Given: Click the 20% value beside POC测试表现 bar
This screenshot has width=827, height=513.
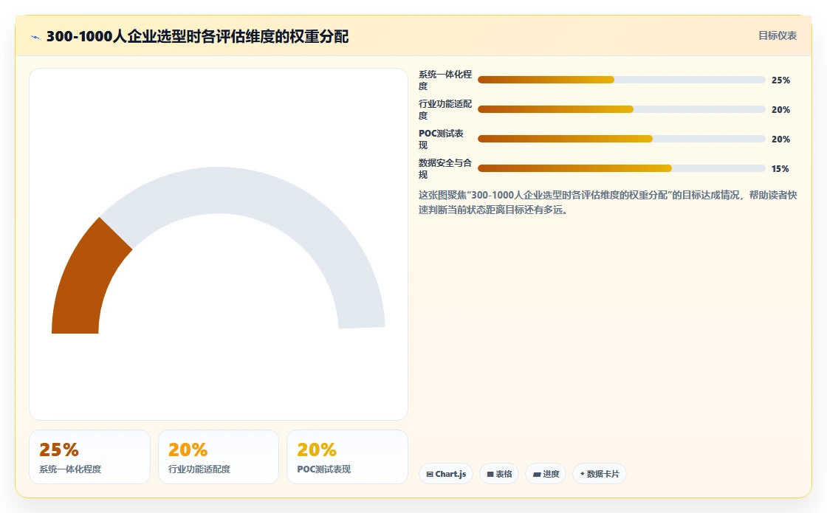Looking at the screenshot, I should click(x=780, y=140).
